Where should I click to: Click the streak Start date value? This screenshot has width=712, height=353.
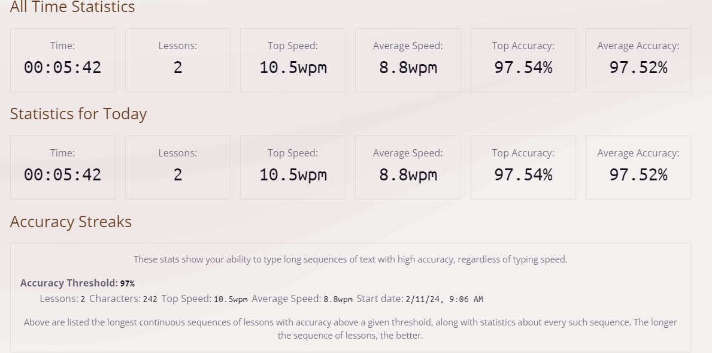coord(444,299)
